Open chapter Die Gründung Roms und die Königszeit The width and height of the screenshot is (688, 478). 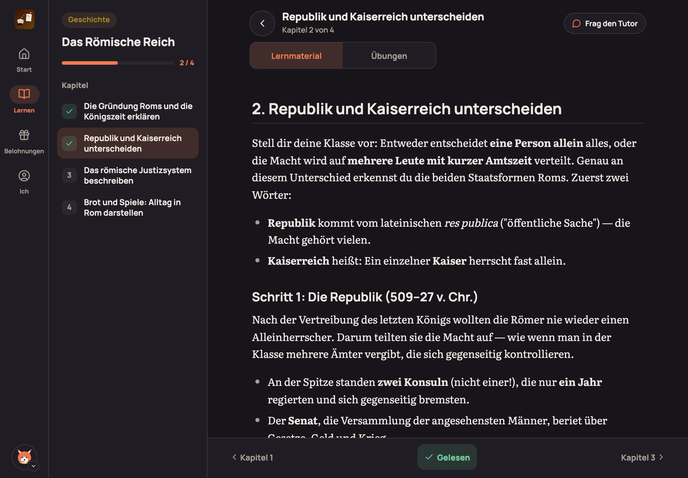(x=128, y=111)
